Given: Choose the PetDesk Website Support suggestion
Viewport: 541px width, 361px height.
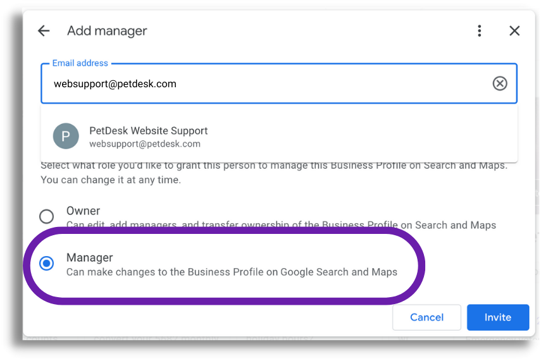Looking at the screenshot, I should point(279,136).
